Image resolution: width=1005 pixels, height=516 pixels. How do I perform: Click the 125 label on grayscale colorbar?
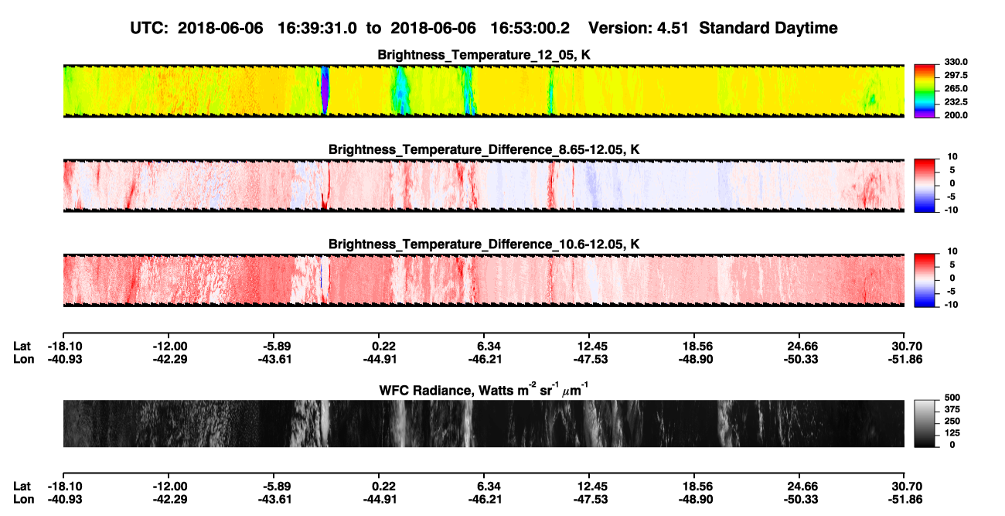[952, 432]
